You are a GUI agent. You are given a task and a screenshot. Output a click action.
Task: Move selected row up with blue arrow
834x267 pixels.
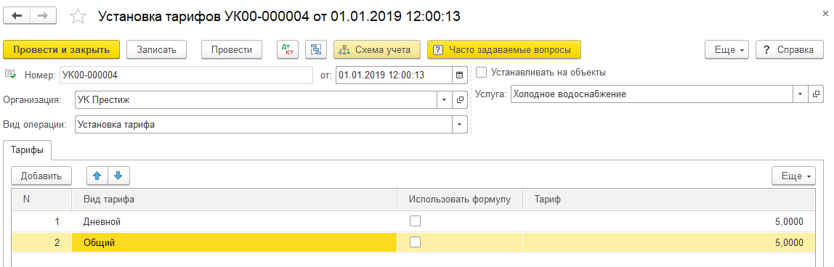coord(97,175)
